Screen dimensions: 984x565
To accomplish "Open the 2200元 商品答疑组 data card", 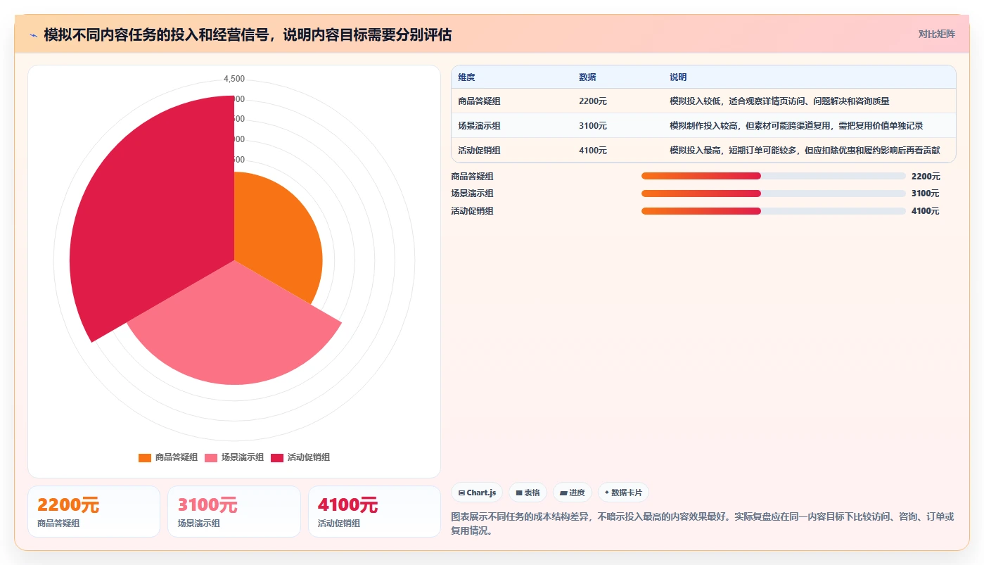I will (x=94, y=512).
